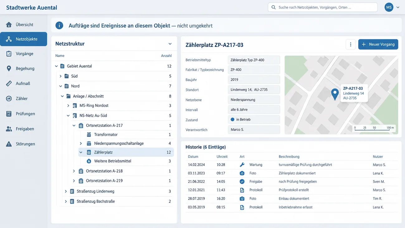Click the wrench icon in the Wartung row
The width and height of the screenshot is (405, 228).
(x=242, y=165)
